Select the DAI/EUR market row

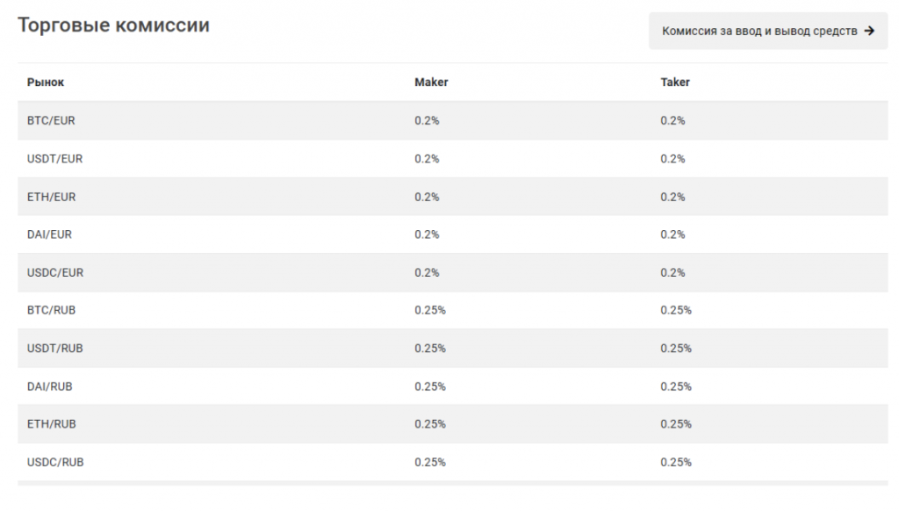49,234
